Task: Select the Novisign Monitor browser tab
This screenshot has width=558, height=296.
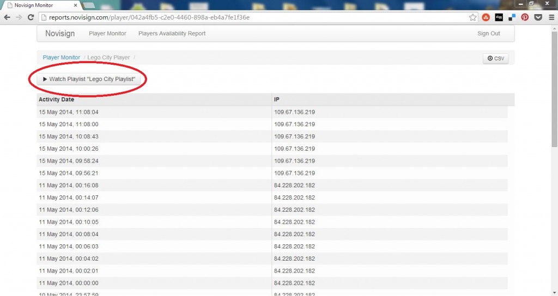Action: [41, 5]
